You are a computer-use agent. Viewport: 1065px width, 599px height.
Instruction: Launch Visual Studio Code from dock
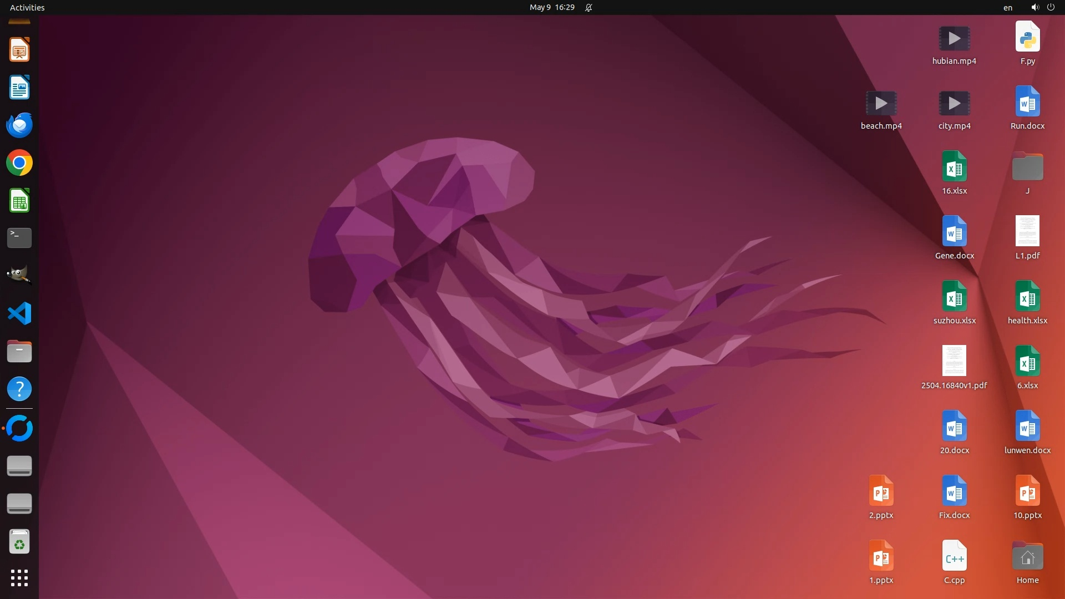click(19, 313)
